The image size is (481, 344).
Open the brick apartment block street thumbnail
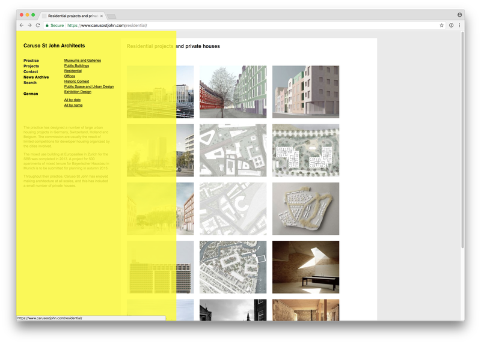[x=160, y=208]
